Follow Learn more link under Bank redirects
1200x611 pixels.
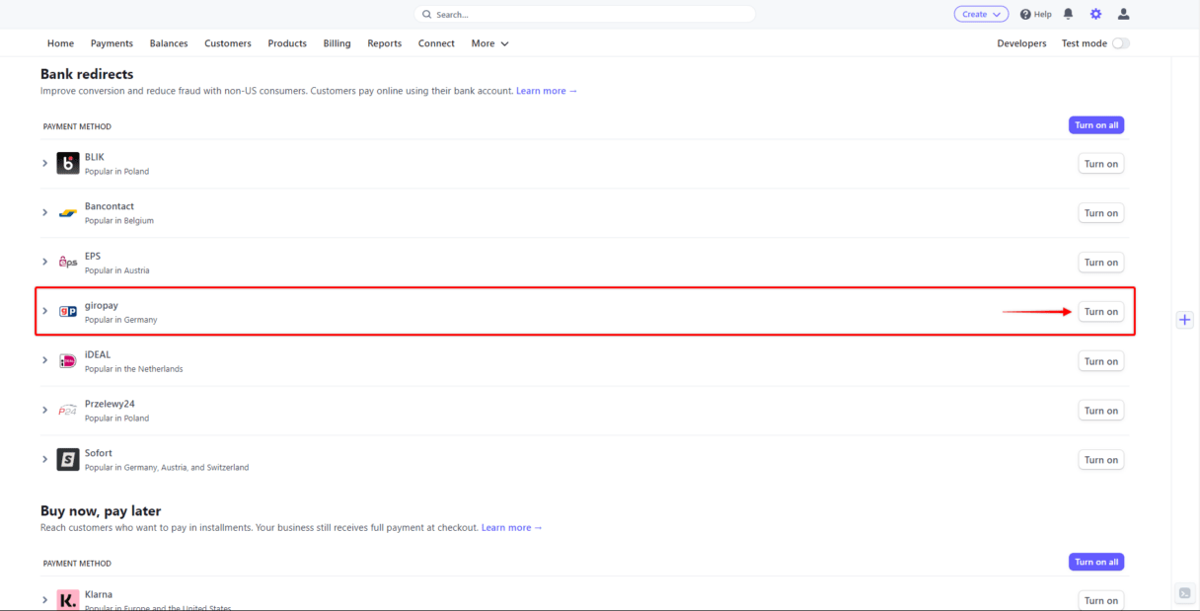pos(547,91)
